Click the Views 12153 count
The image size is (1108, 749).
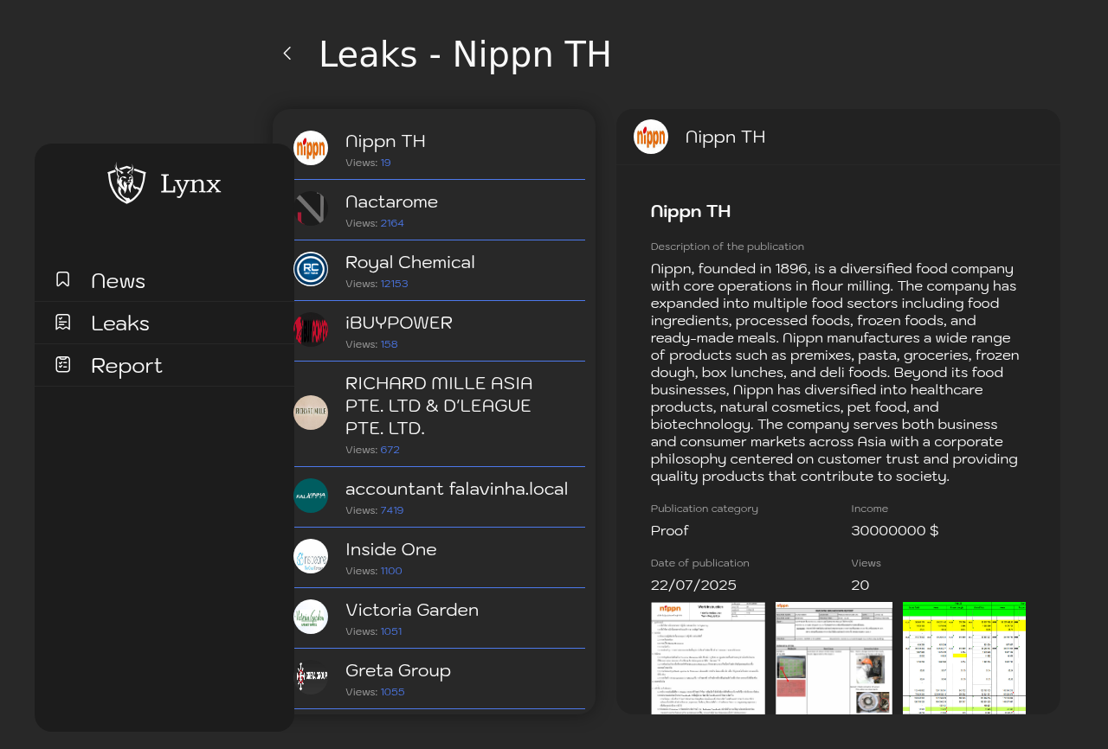(x=394, y=284)
